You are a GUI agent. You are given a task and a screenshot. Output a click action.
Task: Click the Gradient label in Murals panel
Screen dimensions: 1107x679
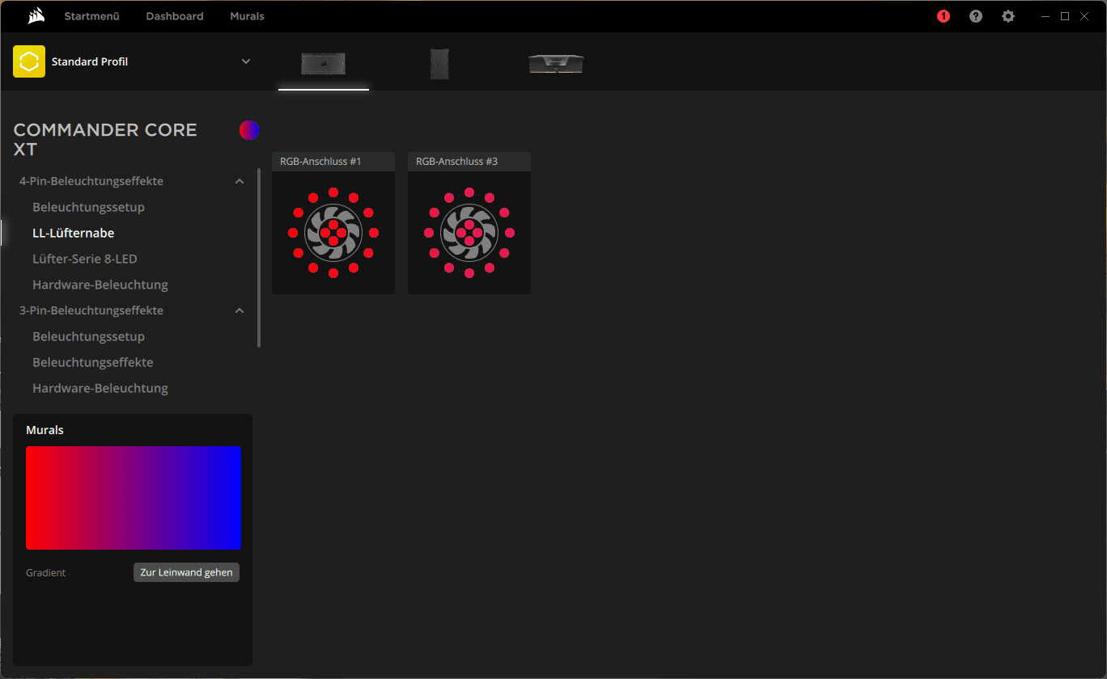tap(46, 572)
